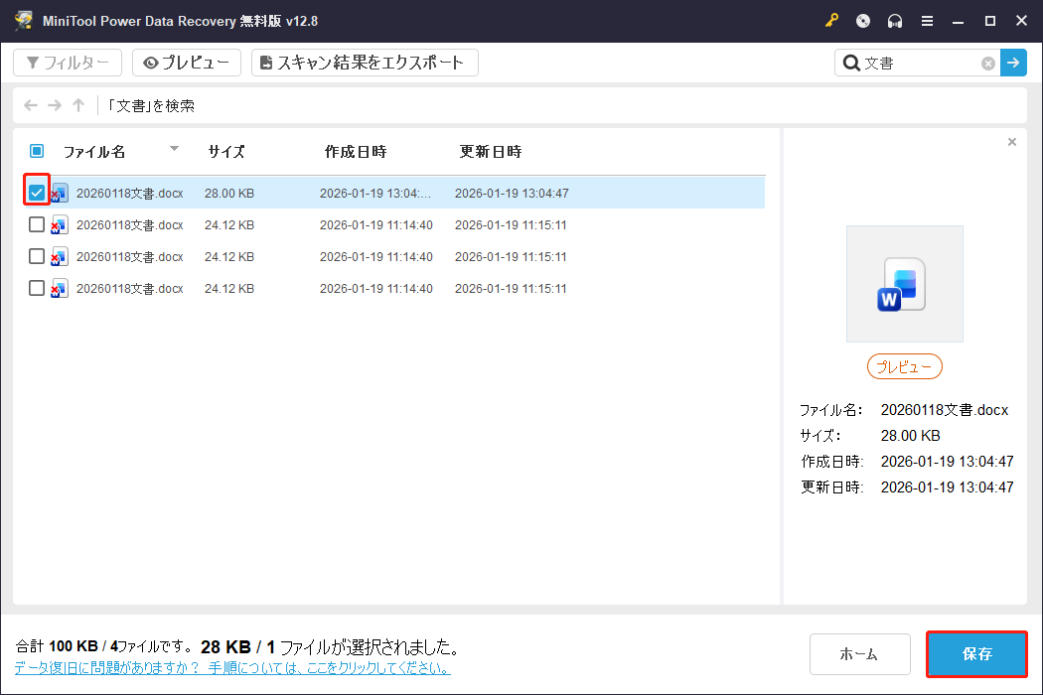Viewport: 1043px width, 695px height.
Task: Click the 保存 button
Action: tap(976, 653)
